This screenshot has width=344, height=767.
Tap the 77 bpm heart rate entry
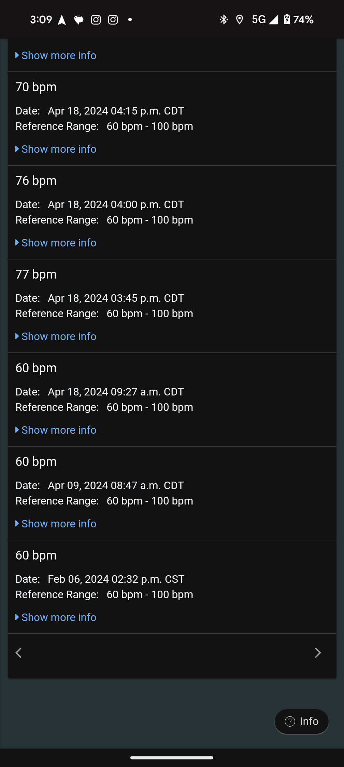(36, 274)
